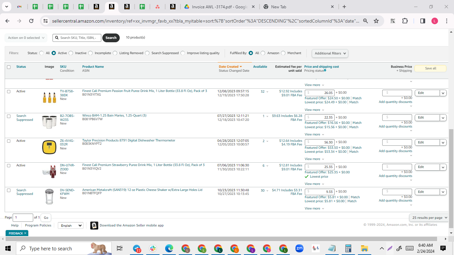Open the Chrome three-dot menu
The height and width of the screenshot is (255, 454).
coord(446,21)
